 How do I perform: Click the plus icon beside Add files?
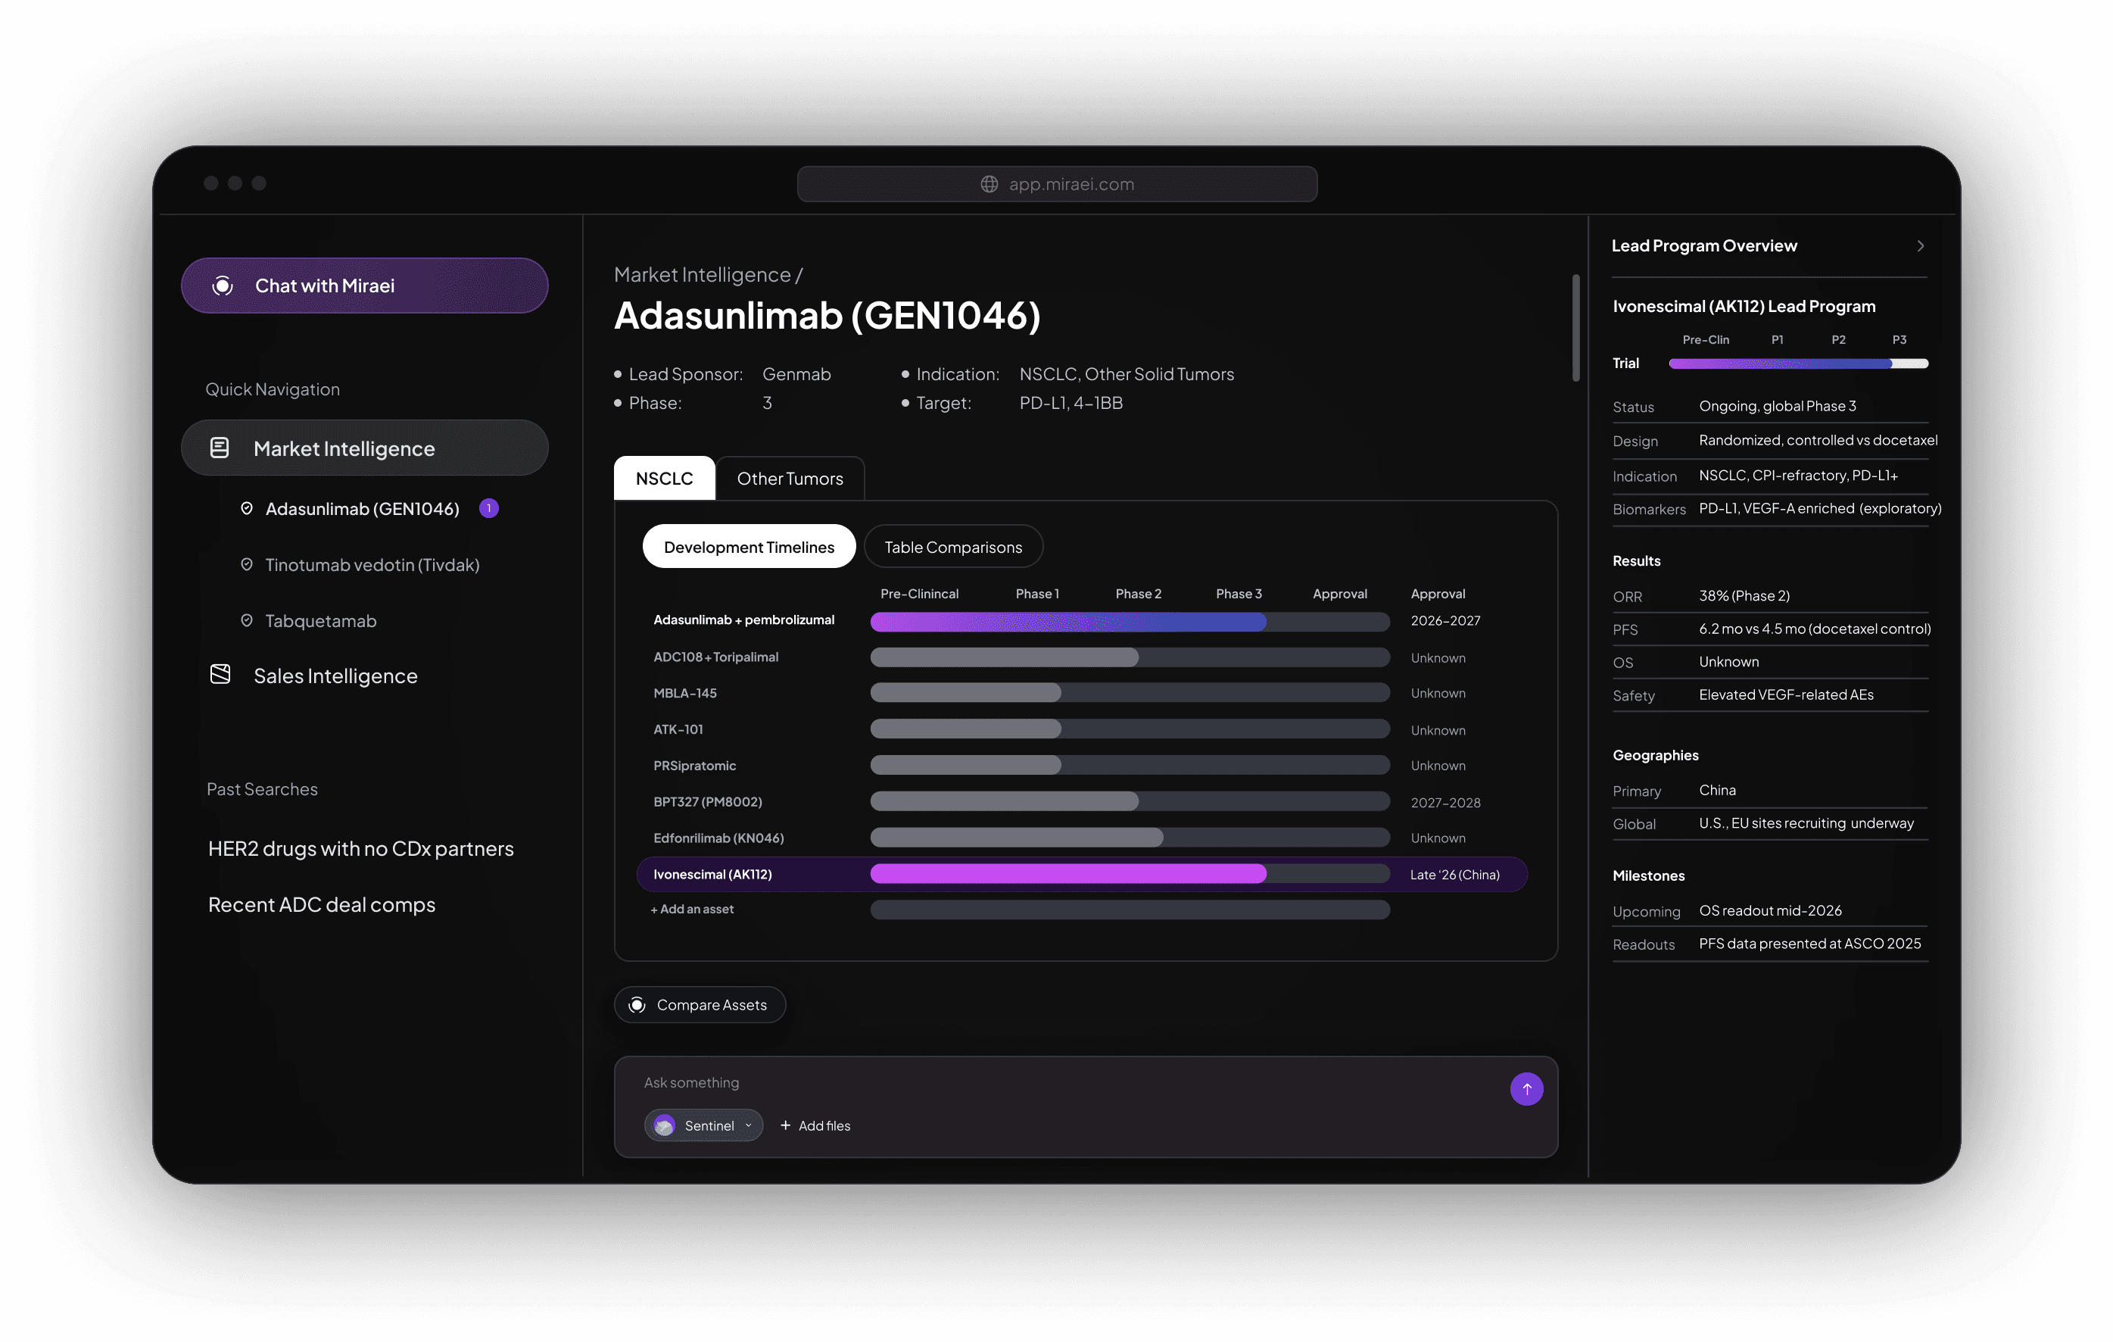click(x=785, y=1125)
